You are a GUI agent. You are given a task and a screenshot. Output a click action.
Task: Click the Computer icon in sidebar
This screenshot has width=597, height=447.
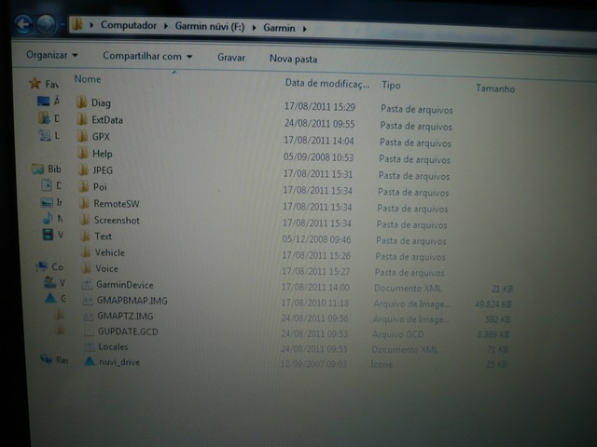(x=41, y=266)
